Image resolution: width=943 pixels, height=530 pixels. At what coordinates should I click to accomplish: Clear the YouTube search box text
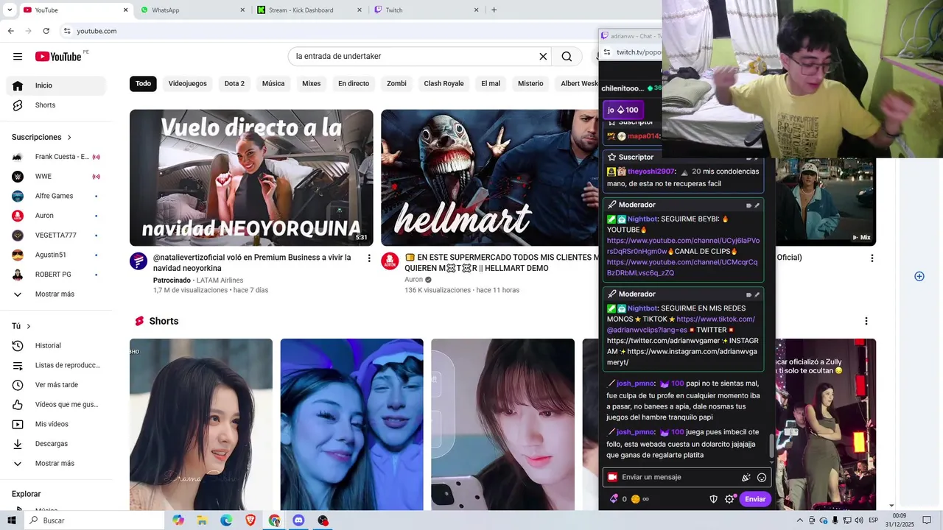(543, 57)
